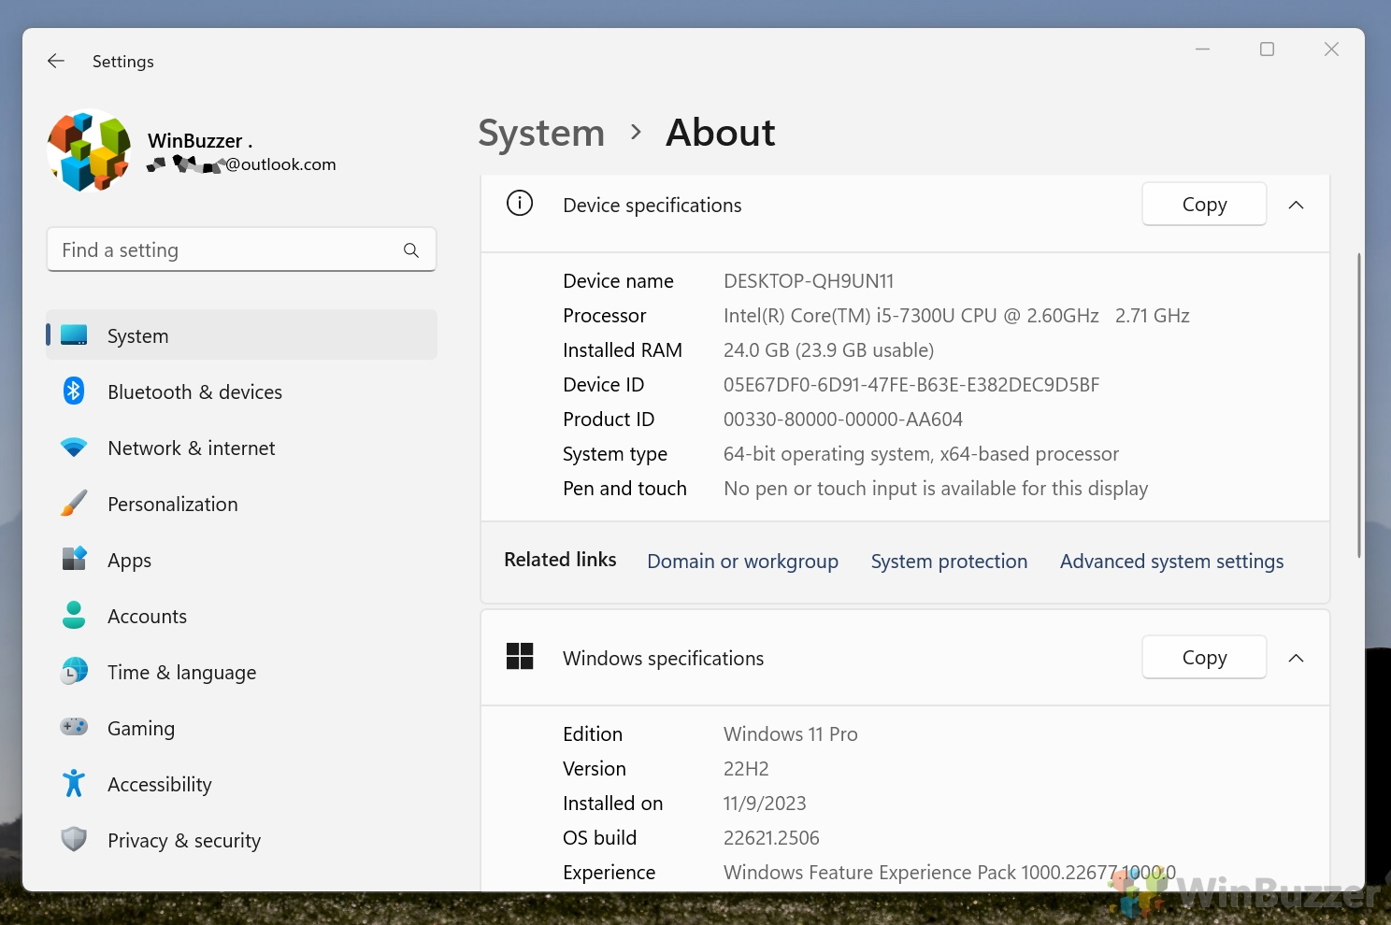The height and width of the screenshot is (925, 1391).
Task: Click device name DESKTOP-QH9UN11
Action: (809, 280)
